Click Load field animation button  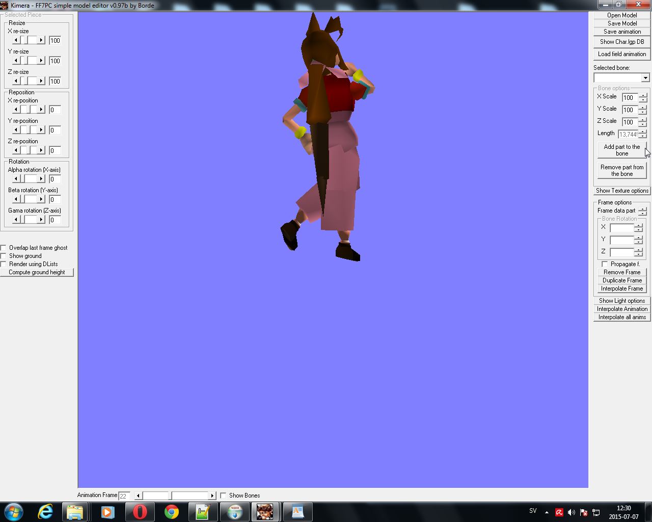(622, 54)
